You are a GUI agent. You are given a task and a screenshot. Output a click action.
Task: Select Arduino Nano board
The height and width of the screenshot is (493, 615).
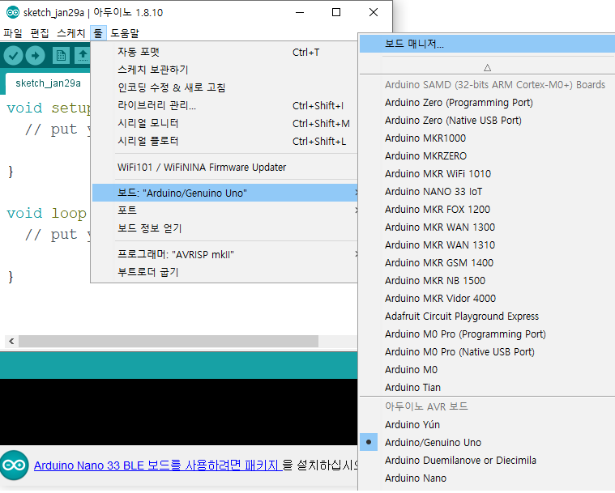tap(487, 478)
